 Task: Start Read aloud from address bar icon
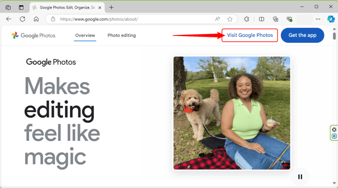pos(218,19)
